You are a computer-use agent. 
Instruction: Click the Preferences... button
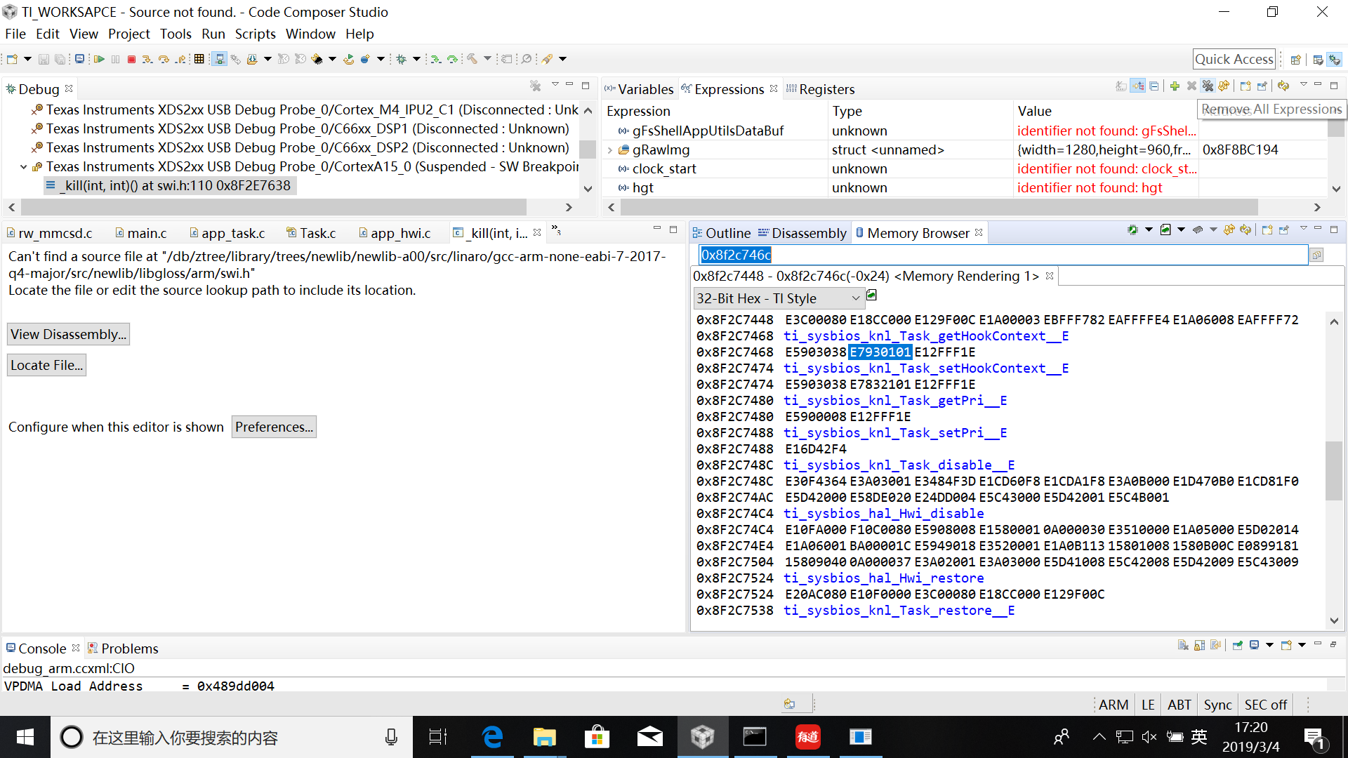point(274,427)
